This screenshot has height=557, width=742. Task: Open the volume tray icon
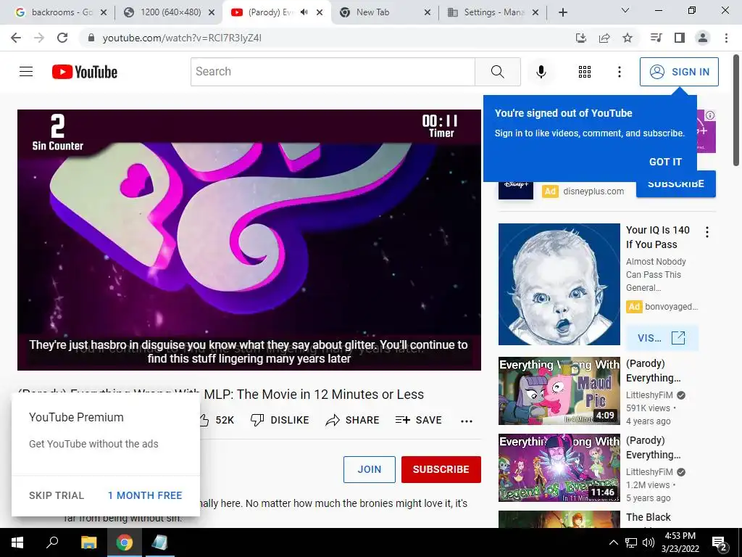click(x=649, y=542)
